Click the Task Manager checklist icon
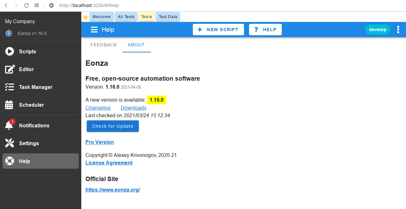Screen dimensions: 406x209 click(10, 87)
